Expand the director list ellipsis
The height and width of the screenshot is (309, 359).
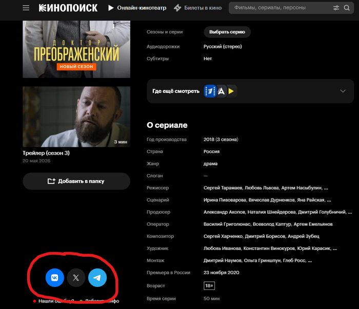(326, 188)
